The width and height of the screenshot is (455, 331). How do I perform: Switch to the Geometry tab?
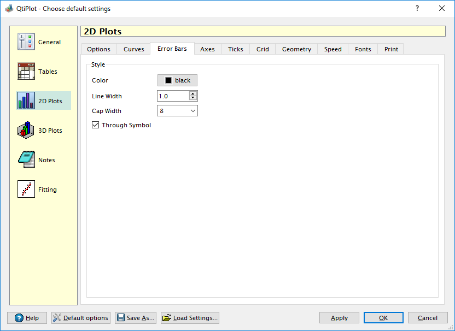point(296,49)
